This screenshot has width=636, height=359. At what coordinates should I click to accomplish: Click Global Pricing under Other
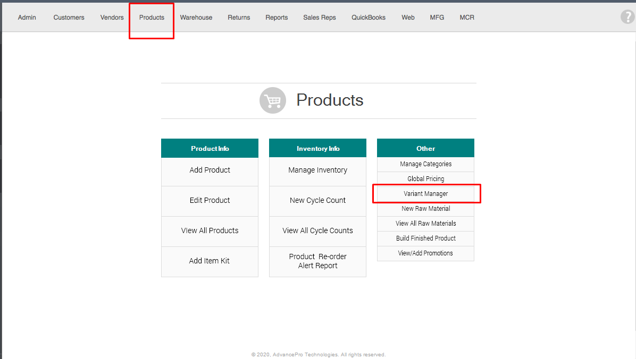click(x=425, y=179)
